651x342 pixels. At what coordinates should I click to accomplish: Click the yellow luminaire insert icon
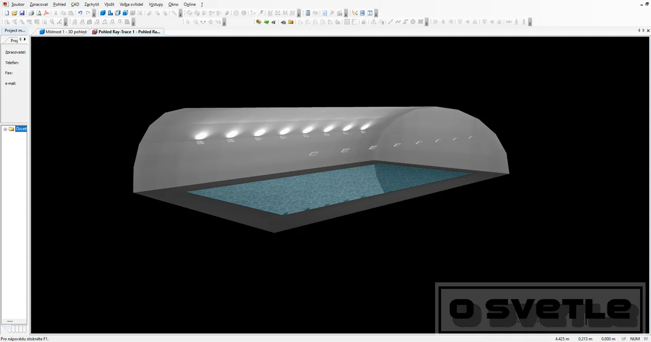(x=259, y=22)
